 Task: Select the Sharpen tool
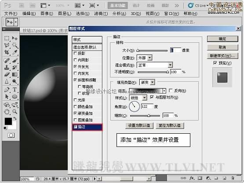[x=7, y=81]
